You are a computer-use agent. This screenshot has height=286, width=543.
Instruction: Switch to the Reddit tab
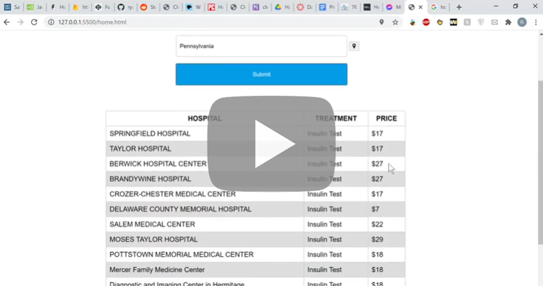(148, 7)
